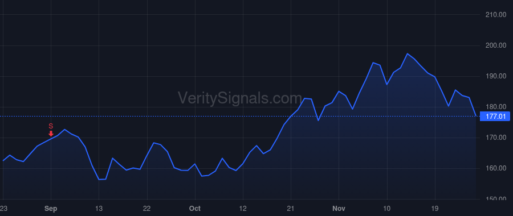The width and height of the screenshot is (513, 216).
Task: Click the Sep date axis label
Action: click(x=51, y=209)
